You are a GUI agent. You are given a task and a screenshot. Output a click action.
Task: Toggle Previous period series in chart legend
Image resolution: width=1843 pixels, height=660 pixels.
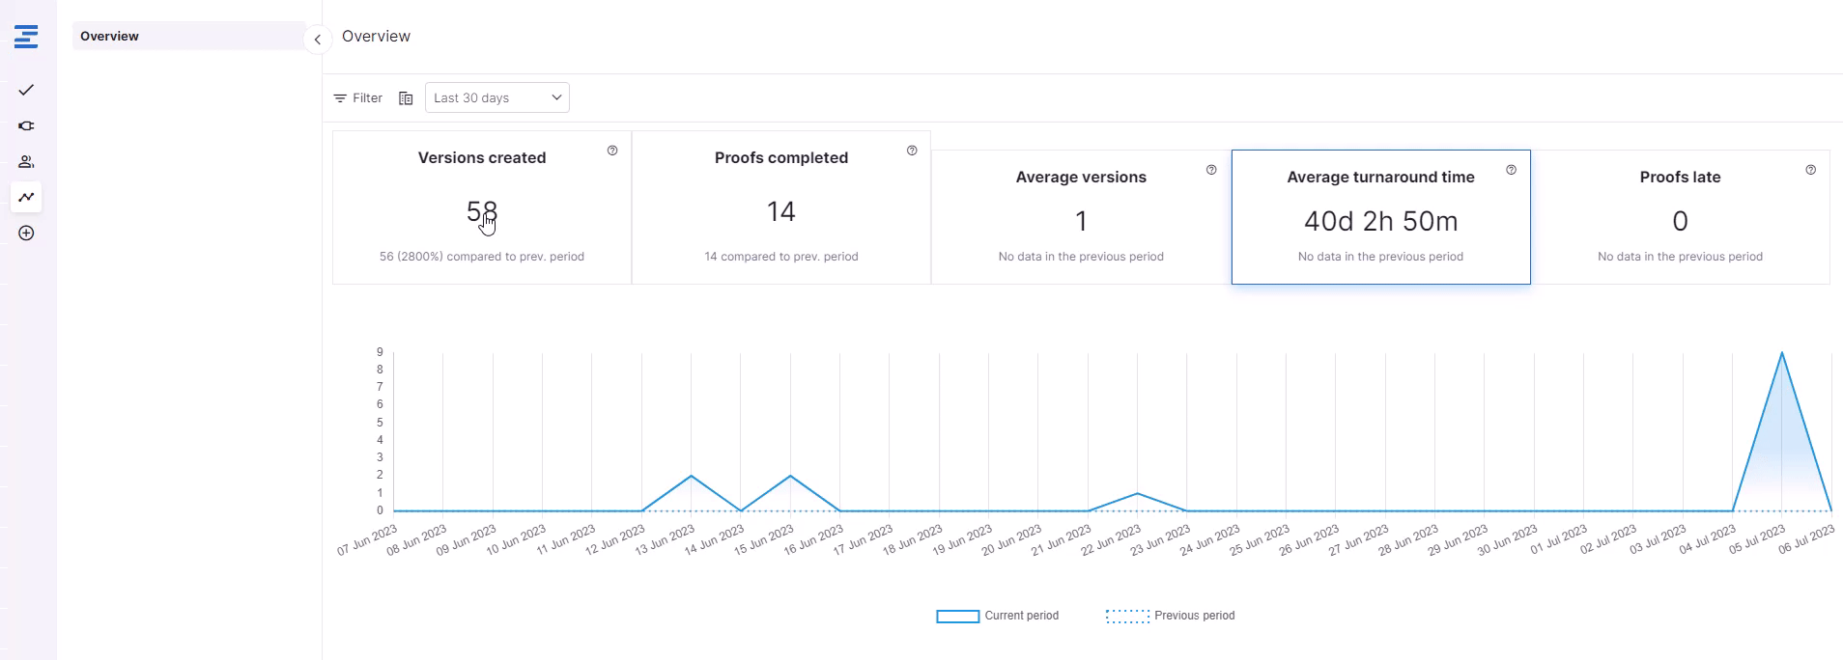pos(1170,616)
